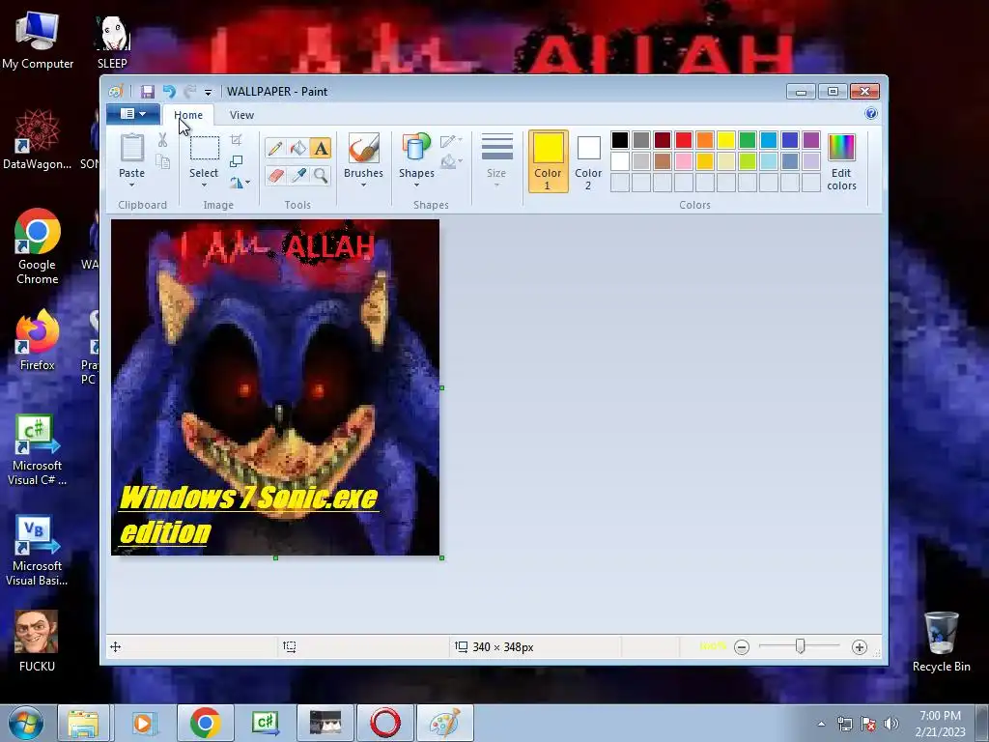Screen dimensions: 989x742
Task: Click the Paste clipboard icon
Action: click(x=131, y=148)
